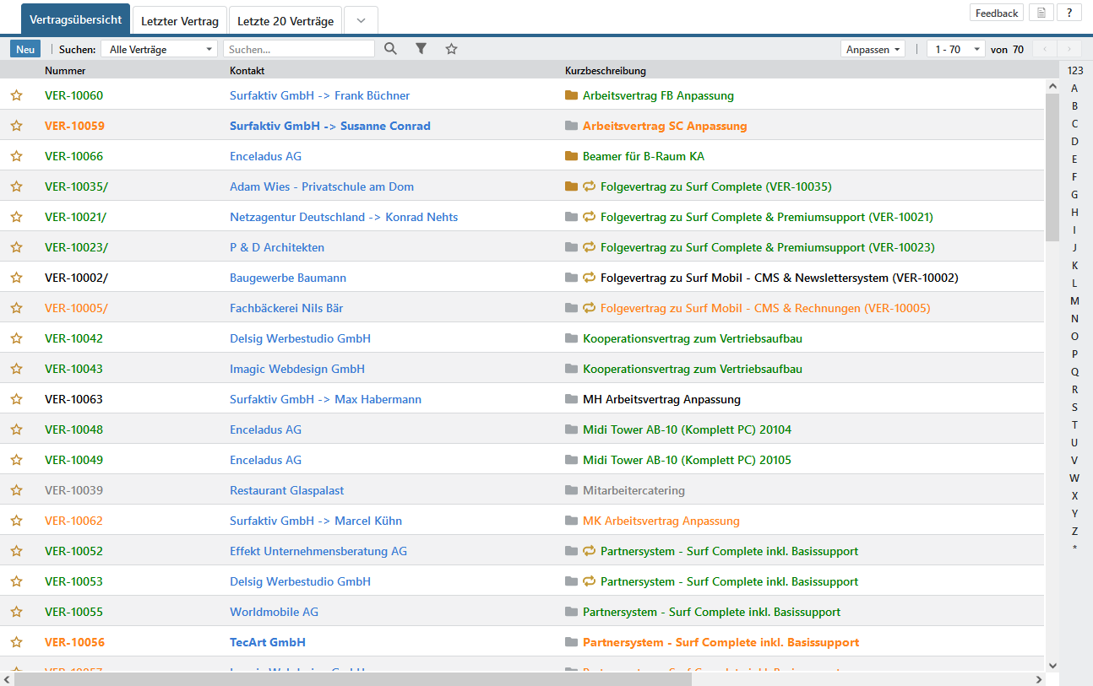Open contact link Restaurant Glaspalast
Screen dimensions: 1093x686
(286, 490)
